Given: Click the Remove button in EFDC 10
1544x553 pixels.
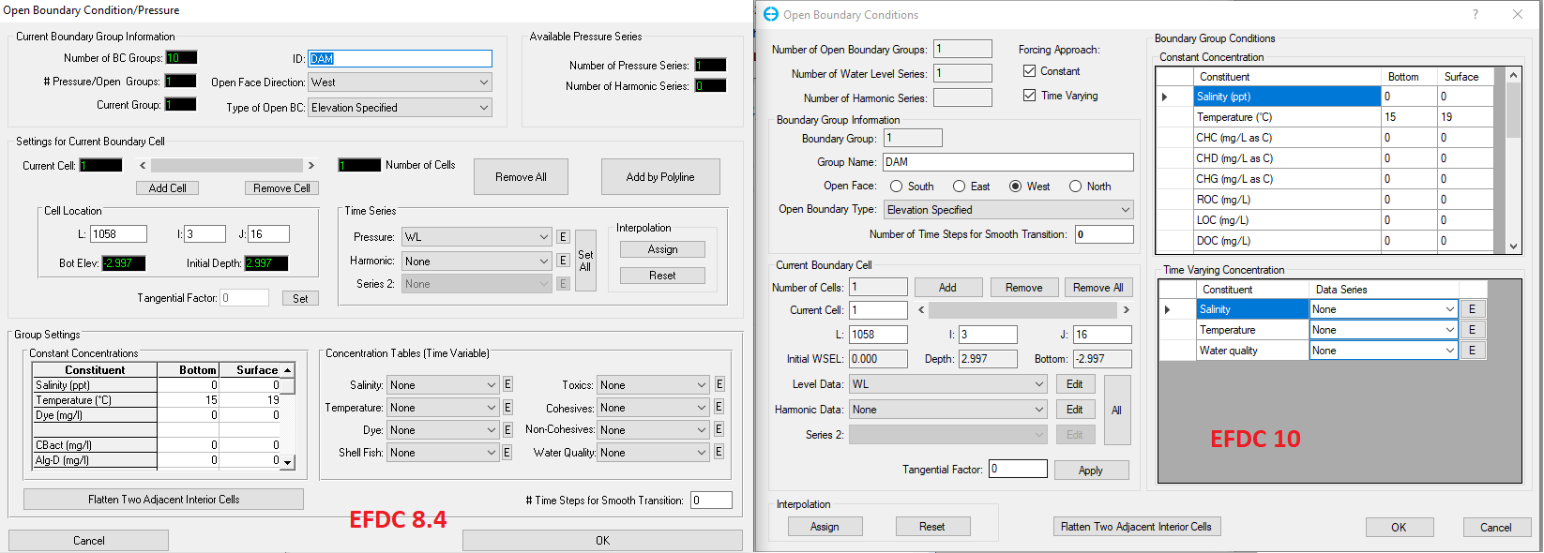Looking at the screenshot, I should tap(1023, 288).
